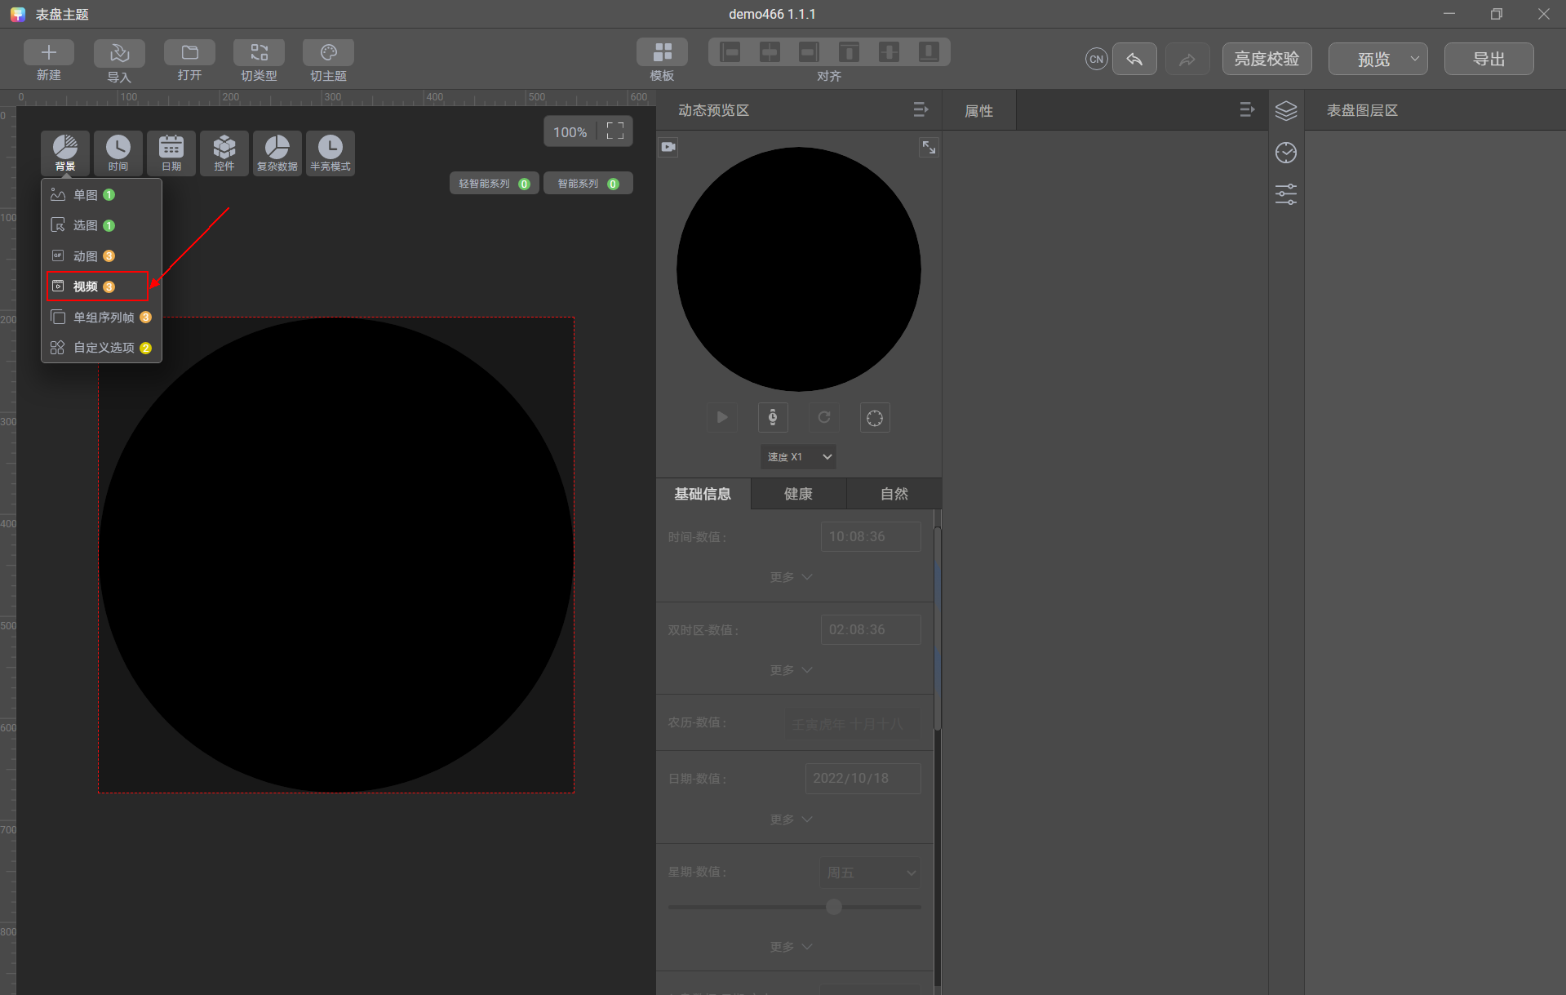The width and height of the screenshot is (1566, 995).
Task: Toggle the camera icon in preview area
Action: (x=668, y=148)
